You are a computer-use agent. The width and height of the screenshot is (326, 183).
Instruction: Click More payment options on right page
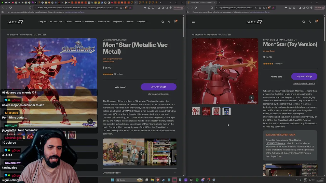coord(304,84)
